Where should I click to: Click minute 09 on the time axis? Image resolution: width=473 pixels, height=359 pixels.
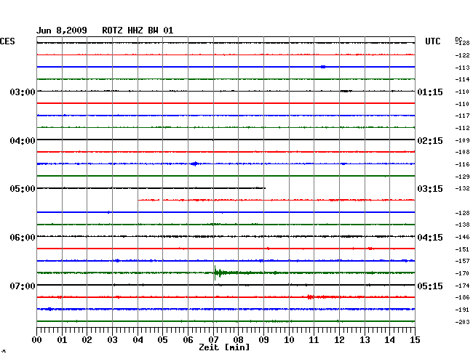(x=263, y=340)
